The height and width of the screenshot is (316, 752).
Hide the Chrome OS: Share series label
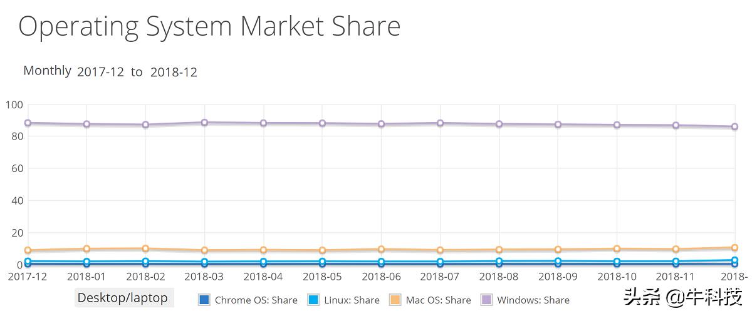(x=256, y=300)
